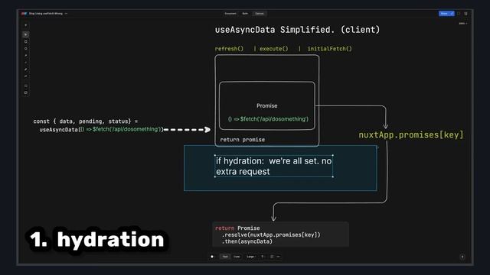This screenshot has width=490, height=275.
Task: Open the zoom percentage dropdown
Action: [x=463, y=24]
